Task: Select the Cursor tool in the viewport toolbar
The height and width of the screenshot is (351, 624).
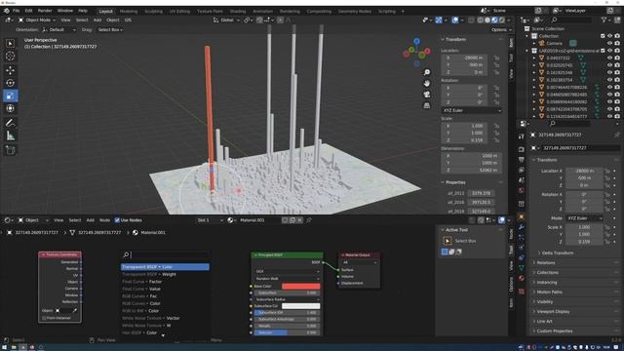Action: pyautogui.click(x=11, y=57)
